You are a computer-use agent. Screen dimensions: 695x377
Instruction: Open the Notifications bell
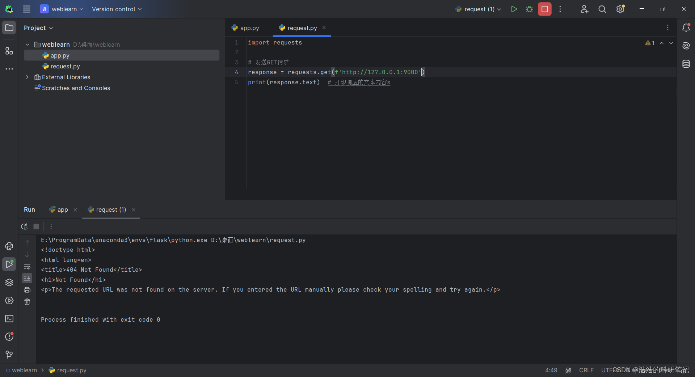pyautogui.click(x=686, y=27)
